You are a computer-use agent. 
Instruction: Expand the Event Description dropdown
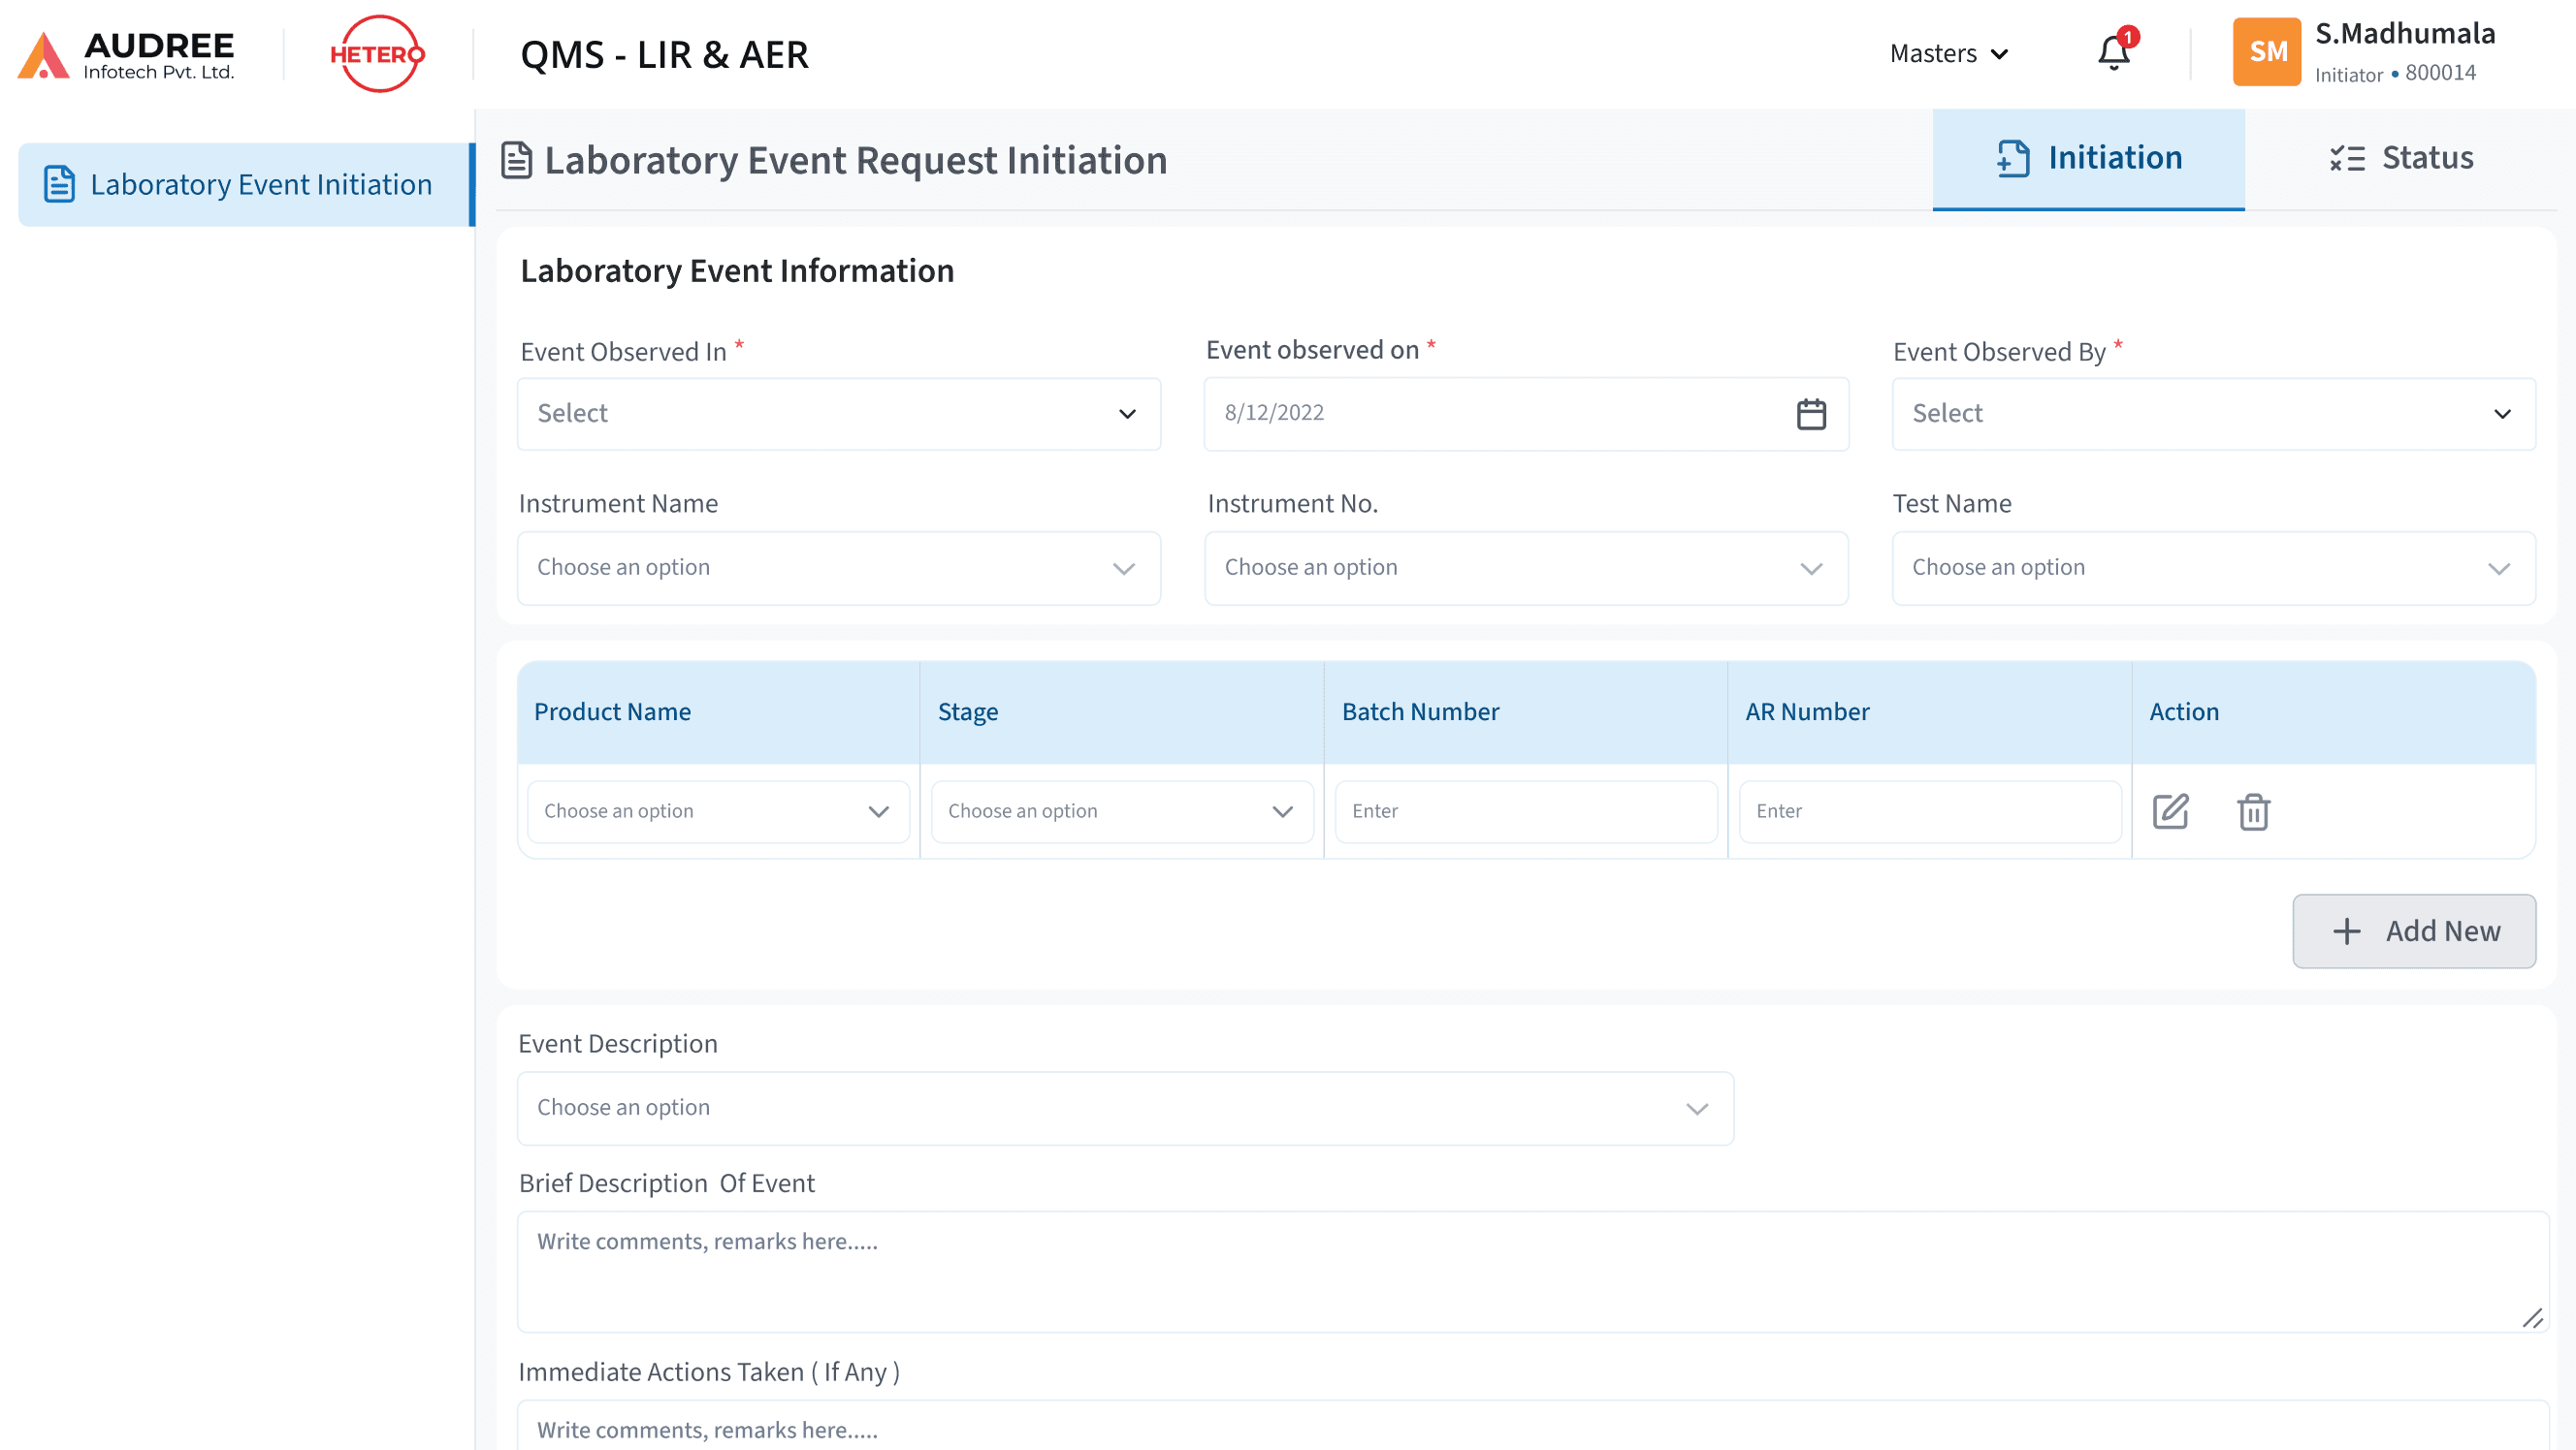pos(1125,1107)
